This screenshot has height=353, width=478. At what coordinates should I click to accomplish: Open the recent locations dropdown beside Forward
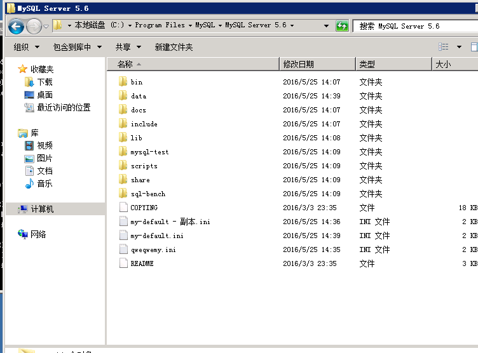[46, 27]
